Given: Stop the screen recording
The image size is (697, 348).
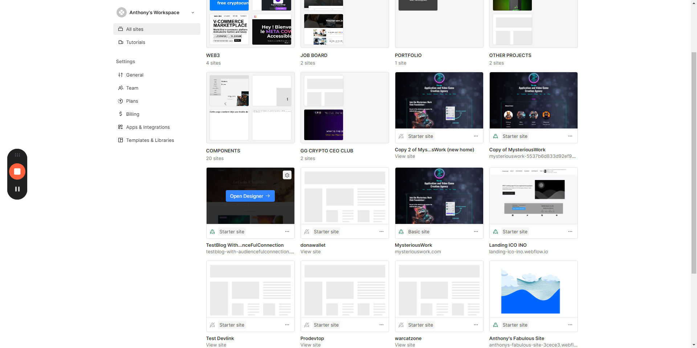Looking at the screenshot, I should (x=17, y=172).
